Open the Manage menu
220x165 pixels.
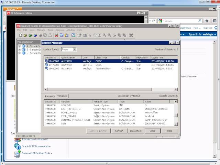(41, 30)
